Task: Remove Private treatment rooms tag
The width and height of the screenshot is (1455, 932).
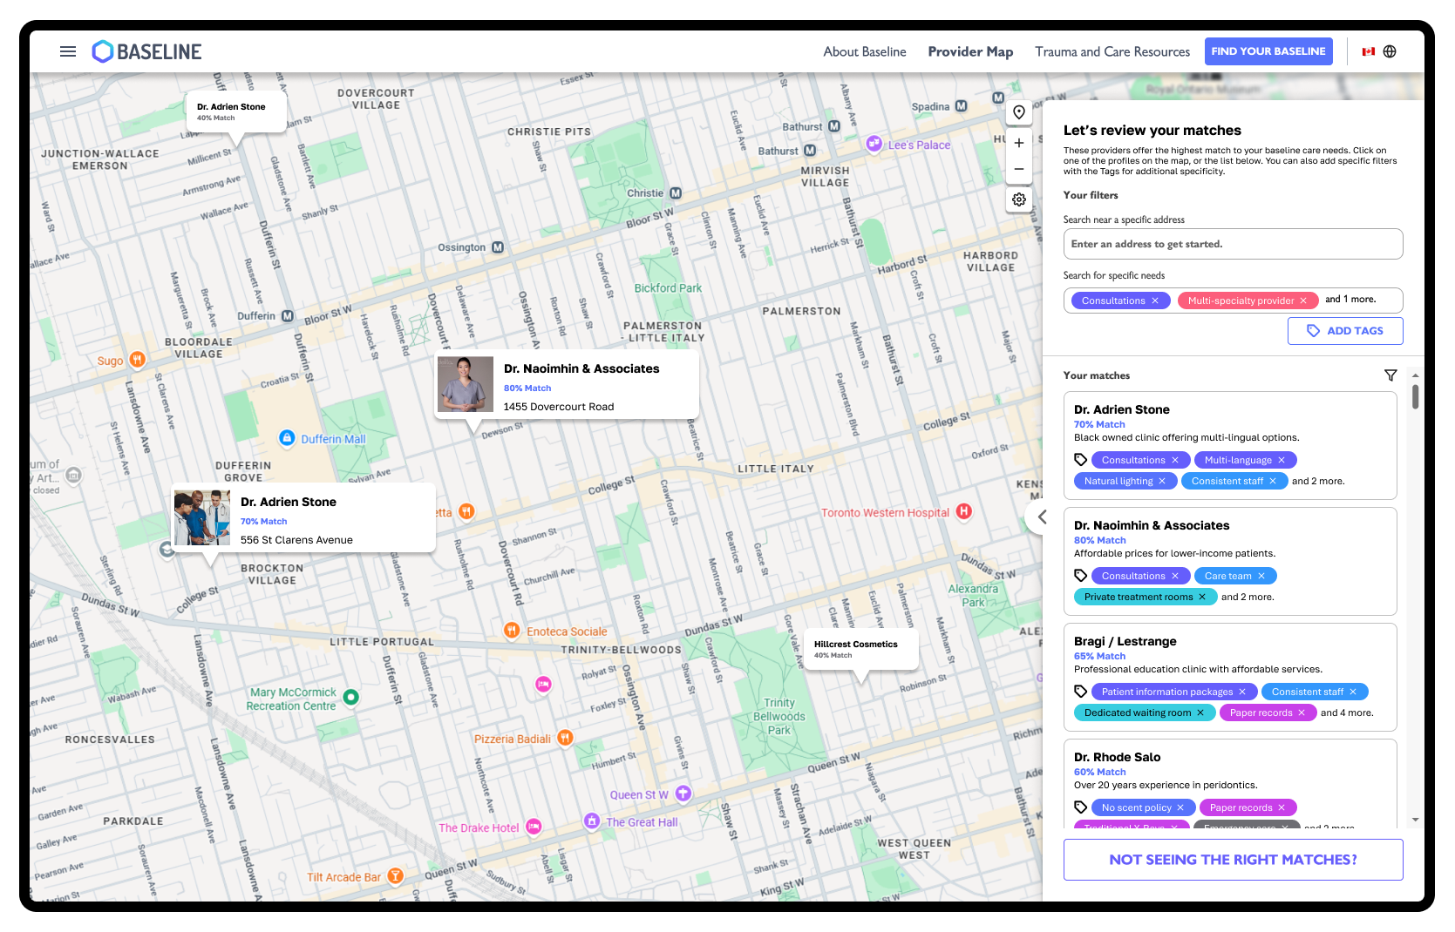Action: 1202,597
